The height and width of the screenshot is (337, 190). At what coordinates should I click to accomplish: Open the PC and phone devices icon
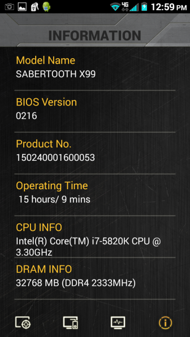70,323
